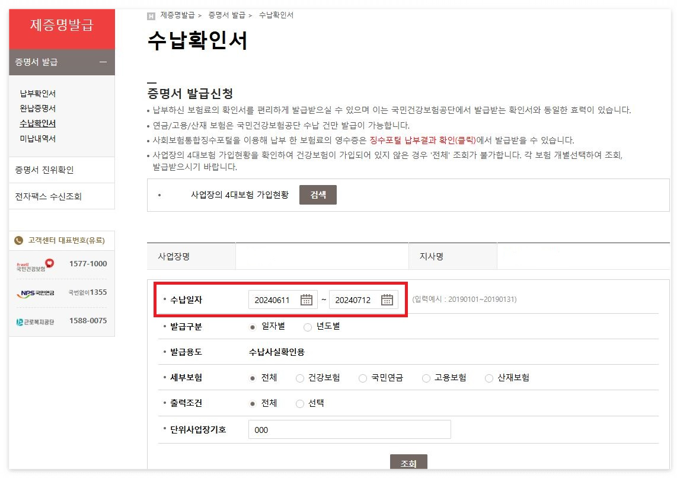Screen dimensions: 680x478
Task: Select the 년도별 radio option
Action: 307,328
